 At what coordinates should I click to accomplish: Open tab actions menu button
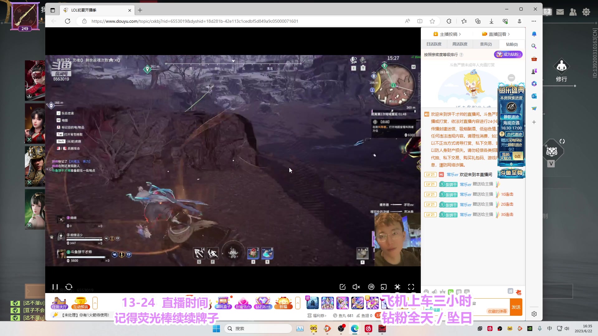tap(53, 10)
